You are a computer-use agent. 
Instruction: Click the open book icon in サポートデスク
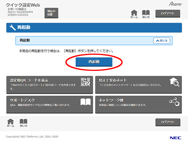click(x=85, y=102)
